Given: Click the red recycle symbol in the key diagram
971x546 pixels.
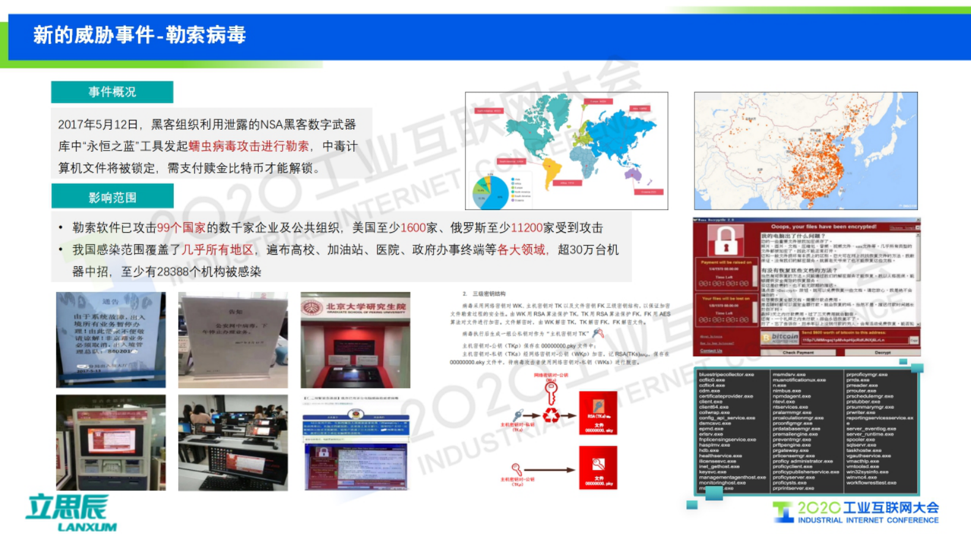Looking at the screenshot, I should coord(552,416).
